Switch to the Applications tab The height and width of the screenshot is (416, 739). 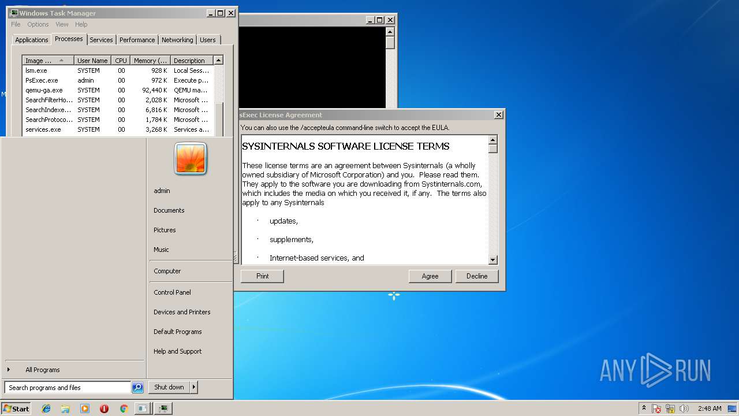tap(31, 40)
